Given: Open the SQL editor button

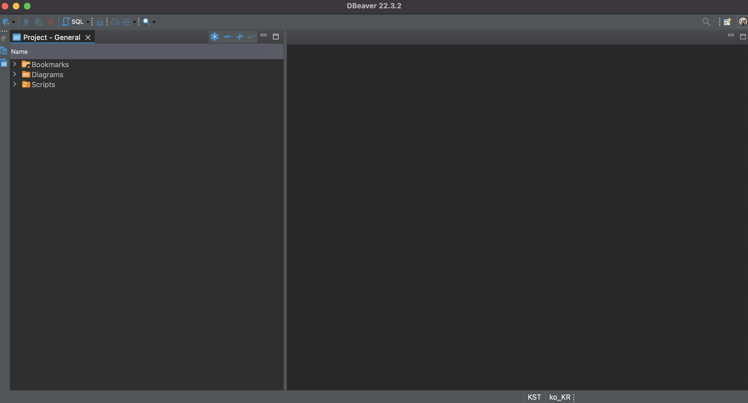Looking at the screenshot, I should [73, 21].
